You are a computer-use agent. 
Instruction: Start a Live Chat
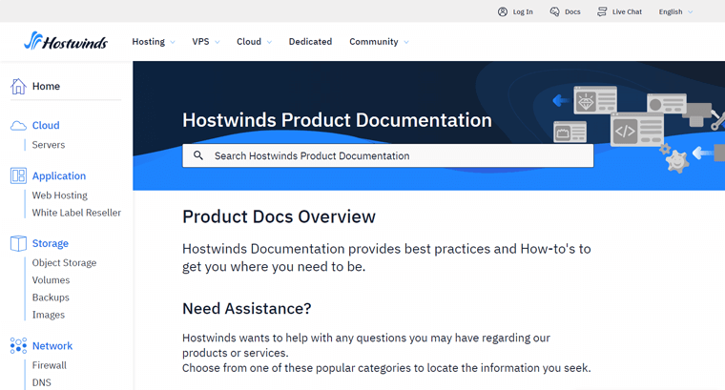(627, 12)
